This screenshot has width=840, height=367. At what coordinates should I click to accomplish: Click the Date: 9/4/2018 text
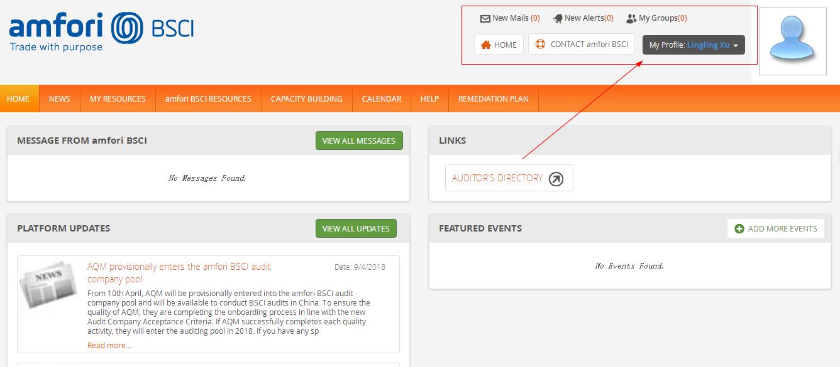coord(360,267)
